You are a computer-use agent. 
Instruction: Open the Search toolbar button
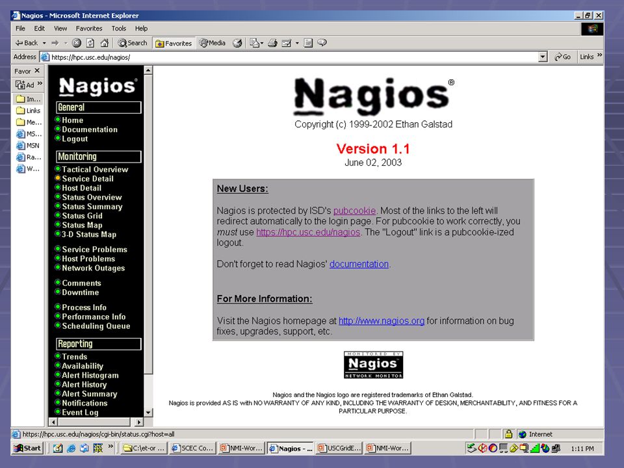point(133,43)
